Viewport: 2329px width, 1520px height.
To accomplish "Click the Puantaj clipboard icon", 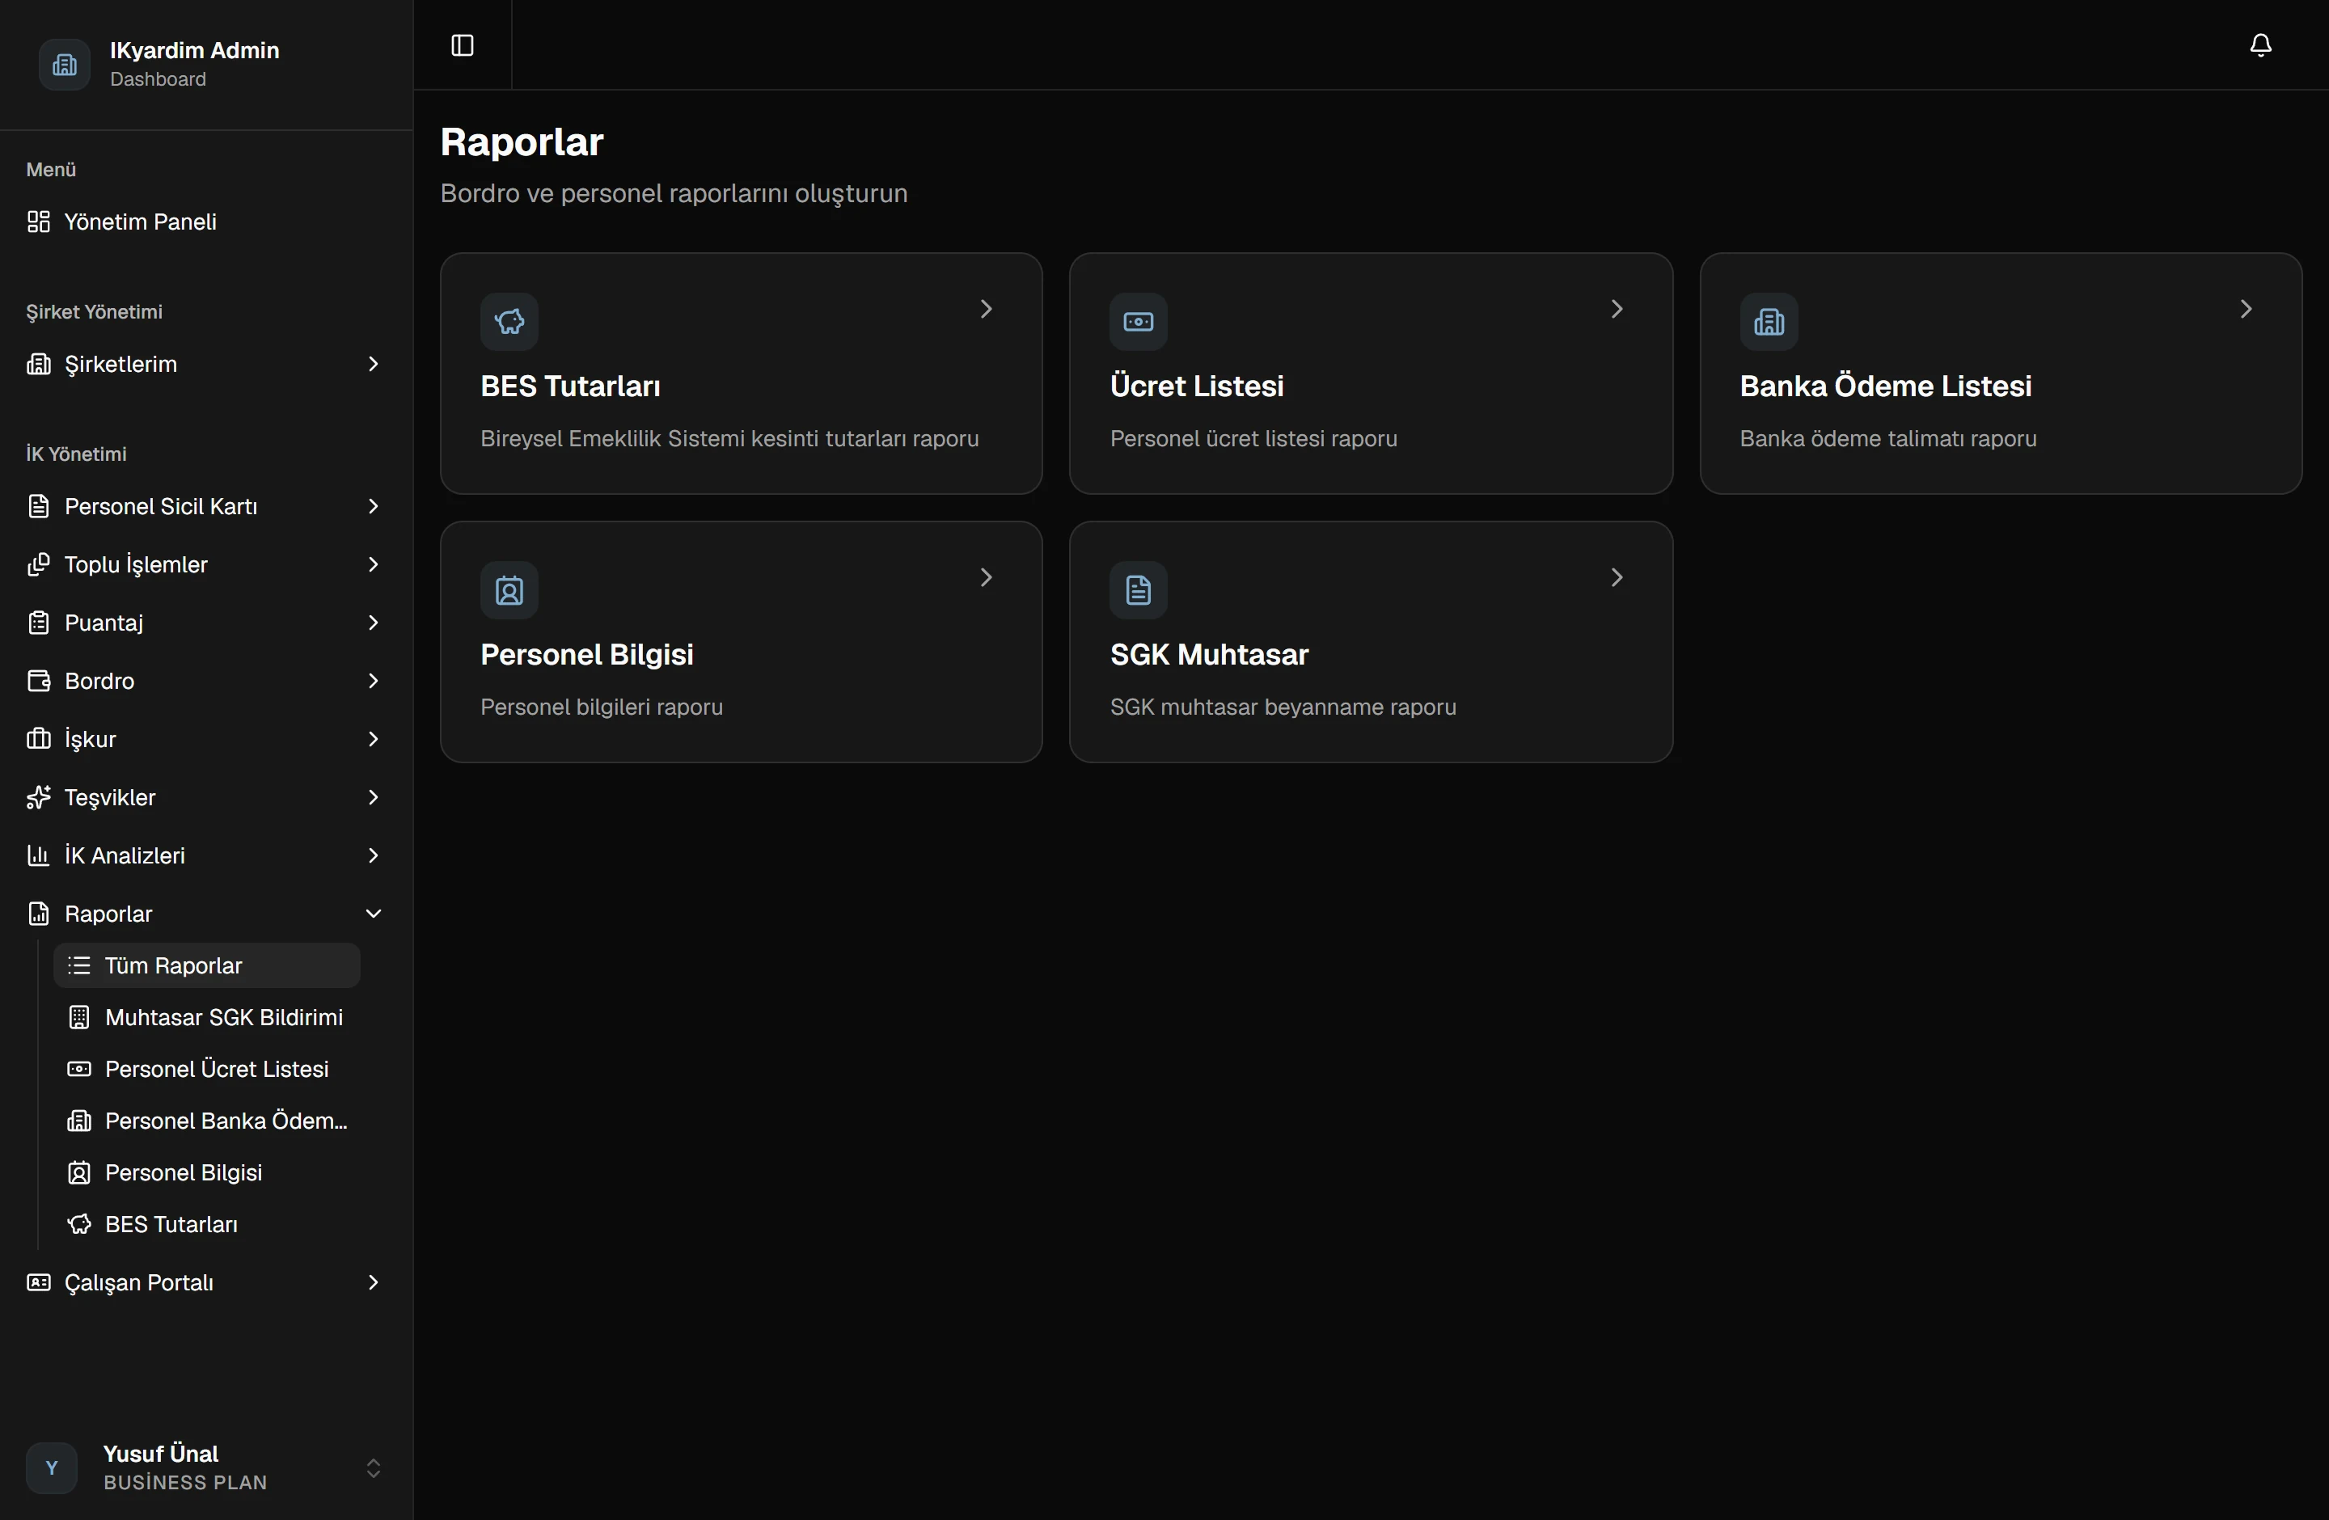I will 38,622.
